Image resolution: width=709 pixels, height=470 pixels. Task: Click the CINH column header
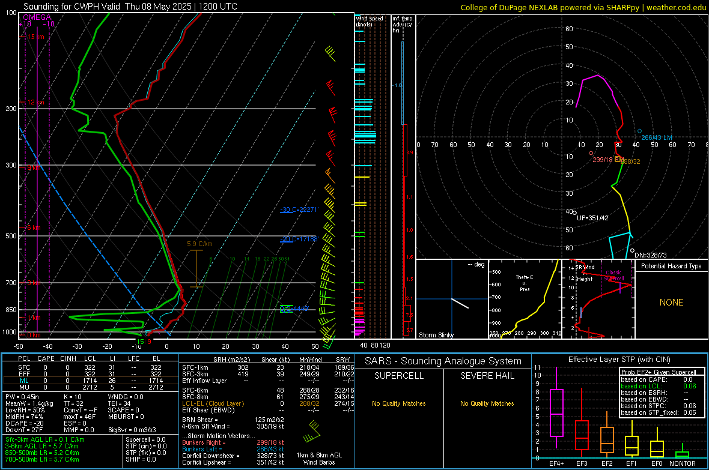[68, 358]
